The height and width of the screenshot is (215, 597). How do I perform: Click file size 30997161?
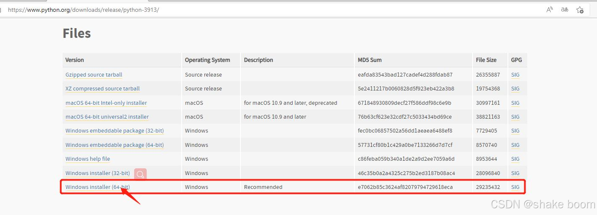click(488, 103)
